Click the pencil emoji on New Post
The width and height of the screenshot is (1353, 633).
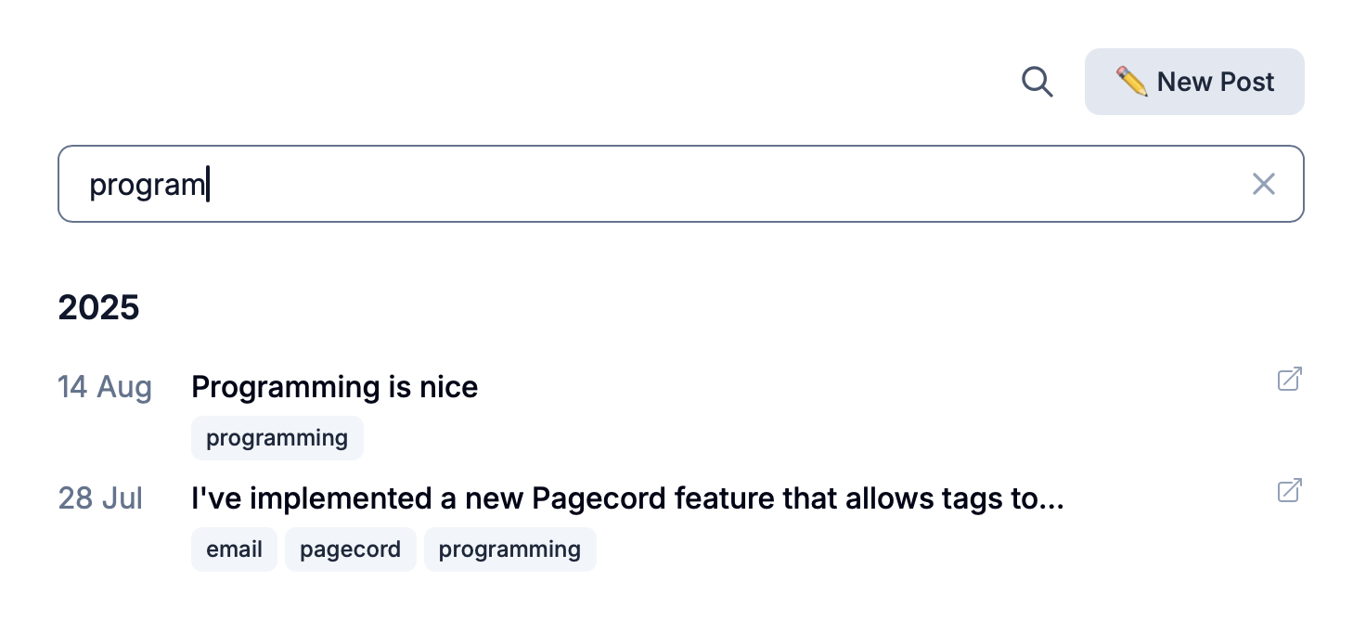click(x=1132, y=82)
